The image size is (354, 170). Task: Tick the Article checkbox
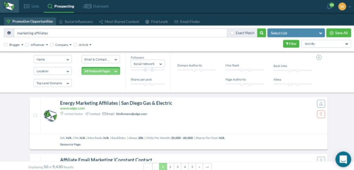75,45
